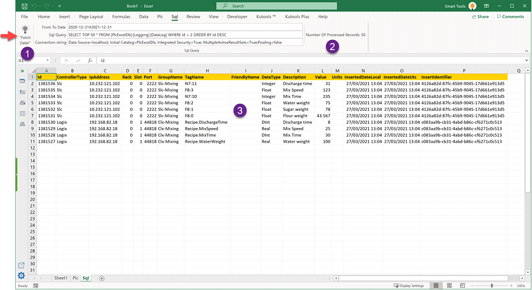Open Kutools settings gear icon
Viewport: 532px width, 290px height.
click(x=21, y=275)
